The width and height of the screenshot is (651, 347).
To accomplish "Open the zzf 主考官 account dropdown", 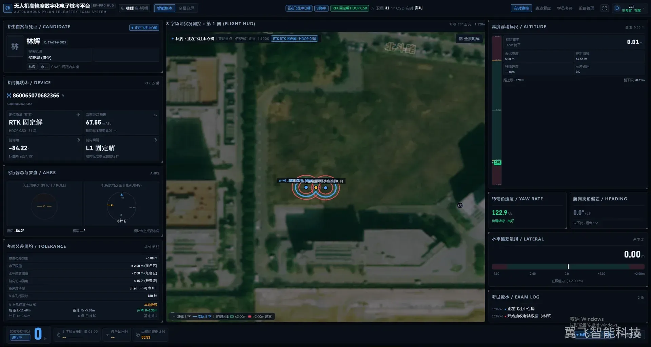I will coord(630,8).
